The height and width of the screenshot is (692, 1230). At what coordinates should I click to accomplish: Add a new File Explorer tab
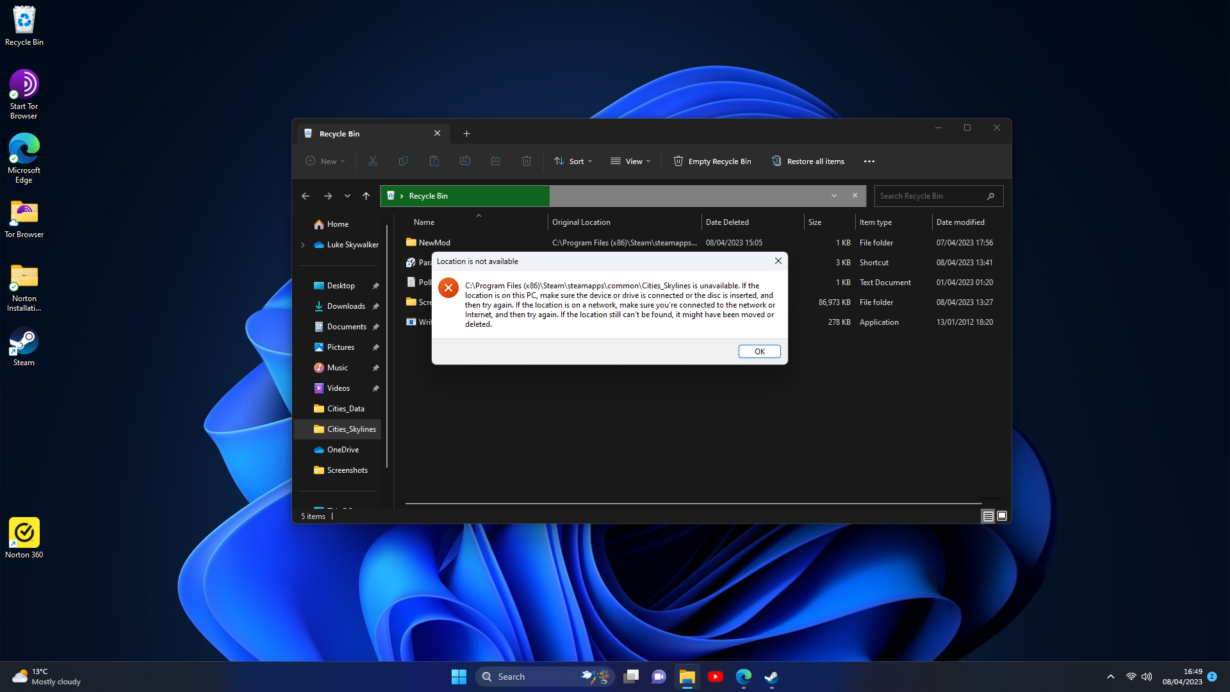click(x=467, y=133)
